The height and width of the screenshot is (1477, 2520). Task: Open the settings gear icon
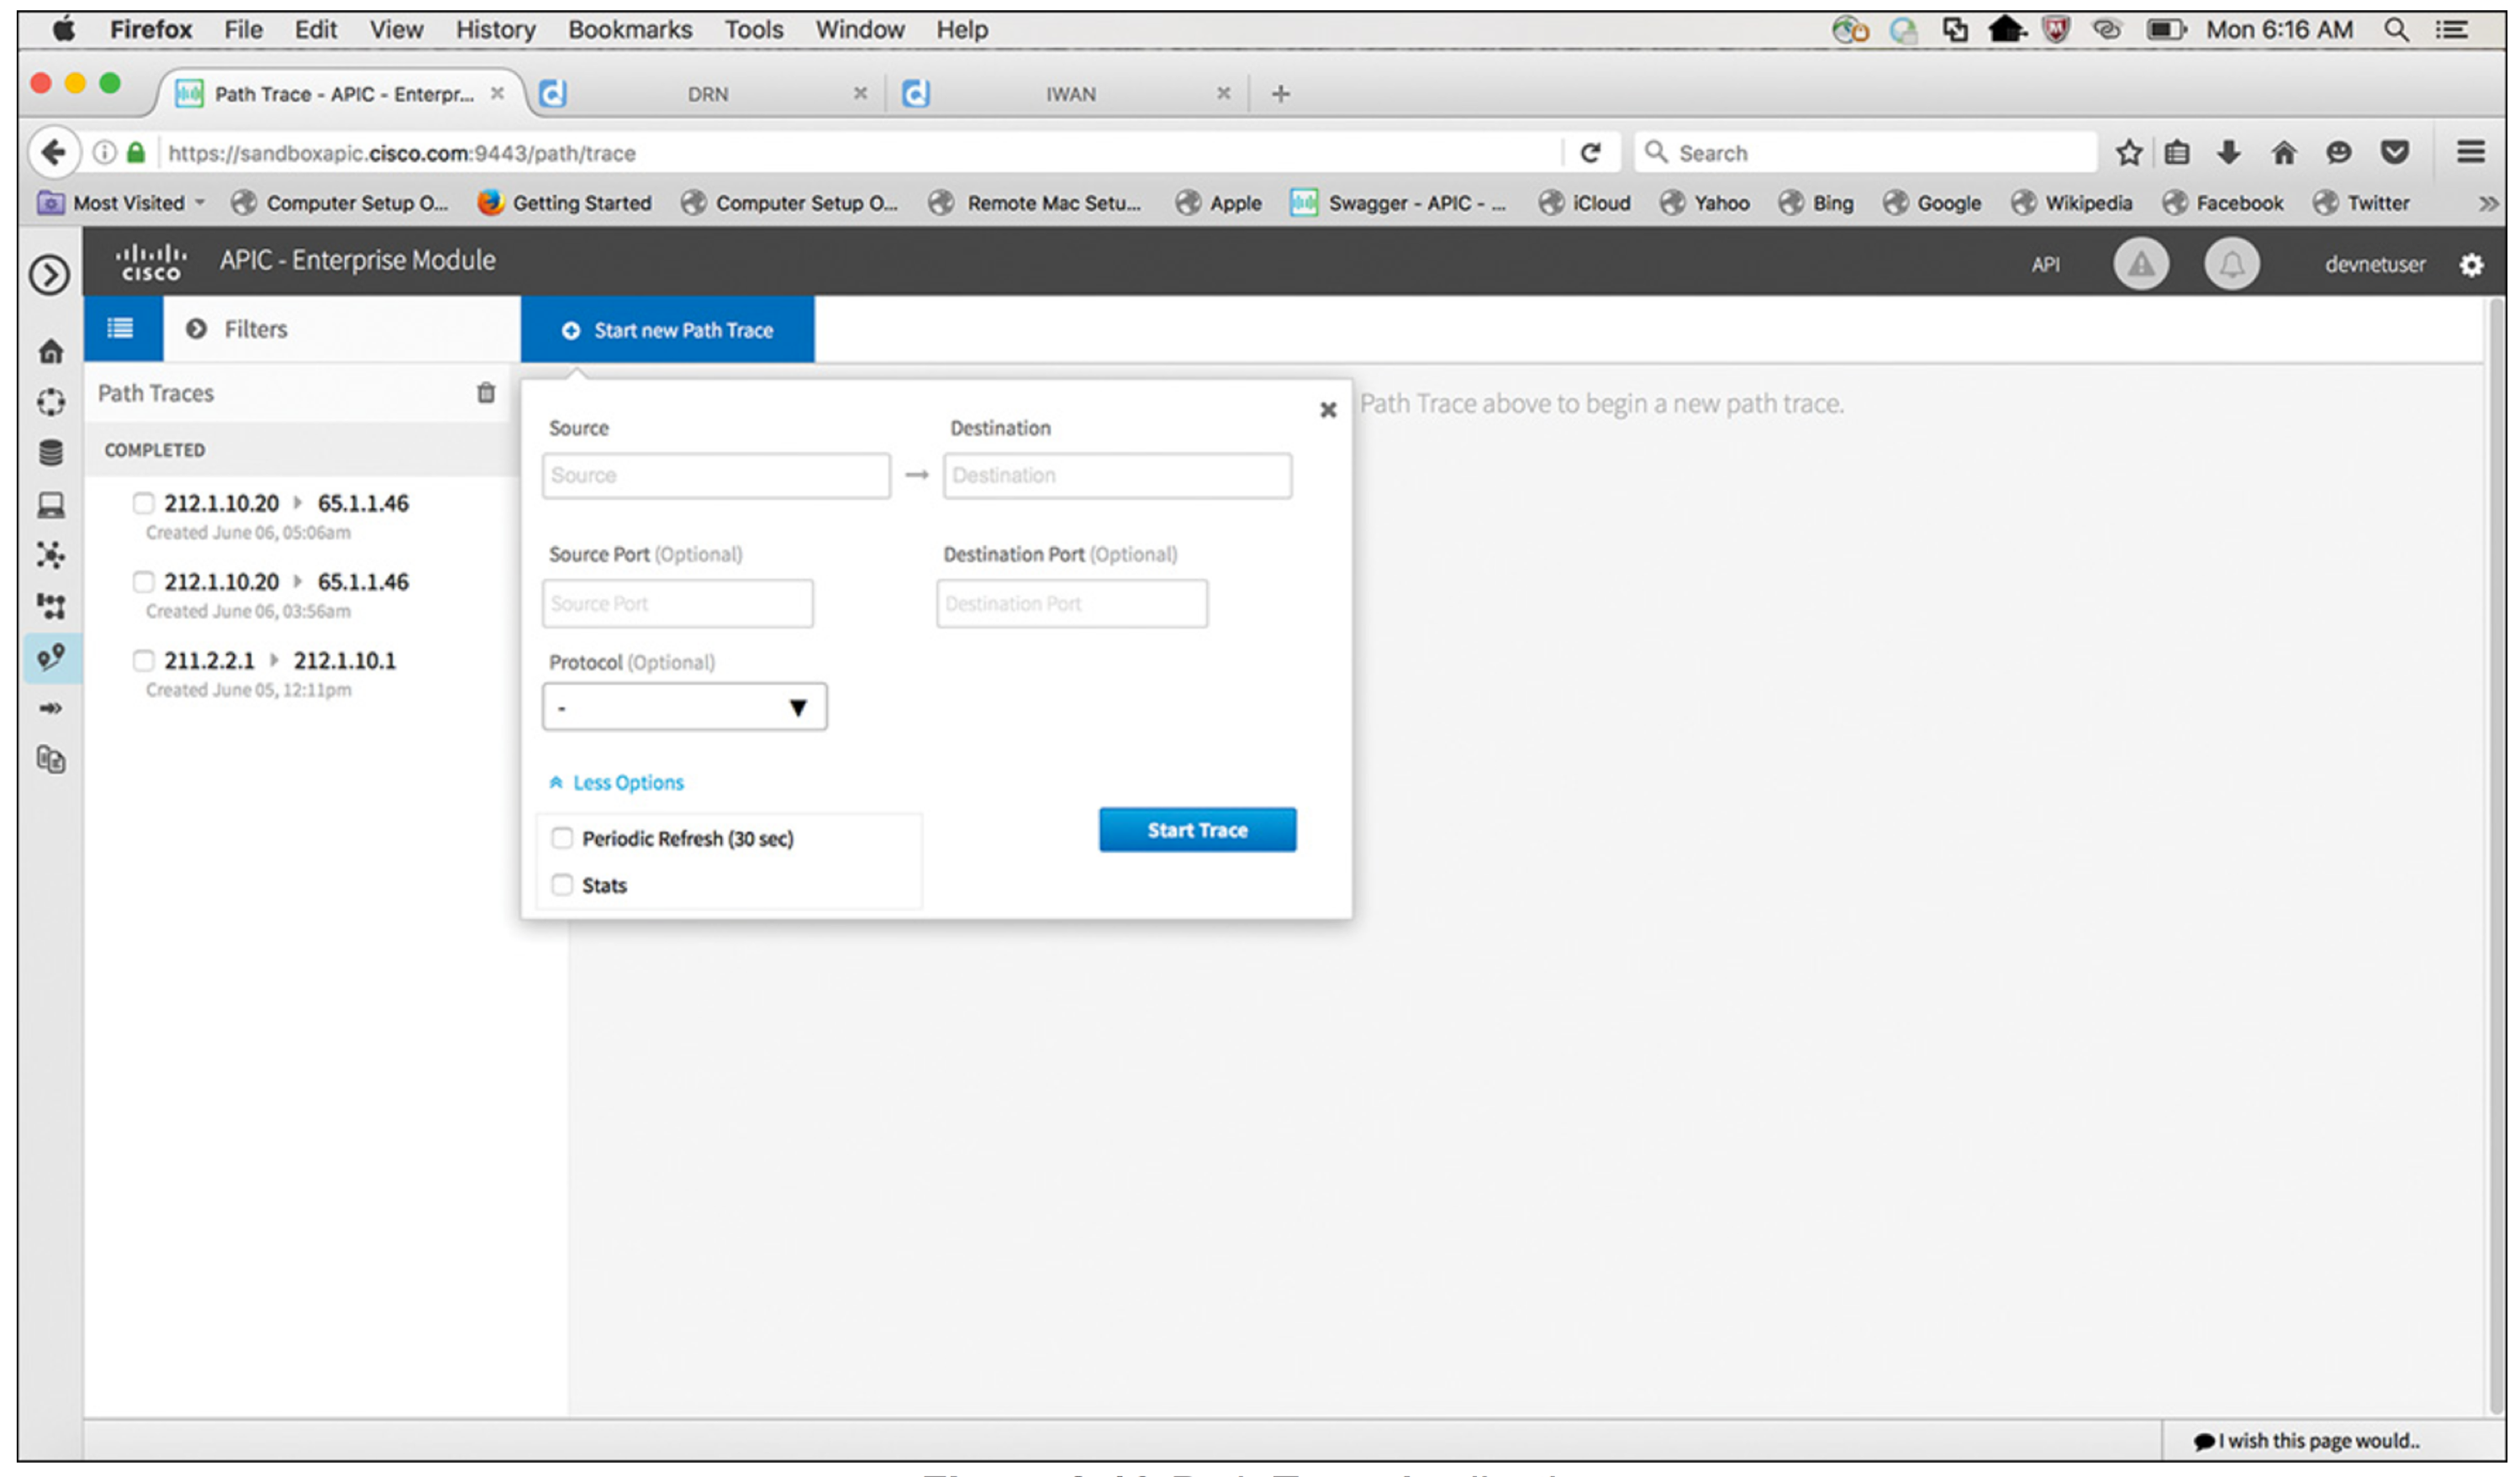click(2470, 265)
